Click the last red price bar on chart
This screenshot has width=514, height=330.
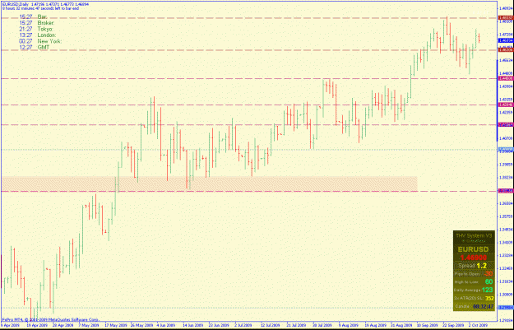click(x=479, y=38)
